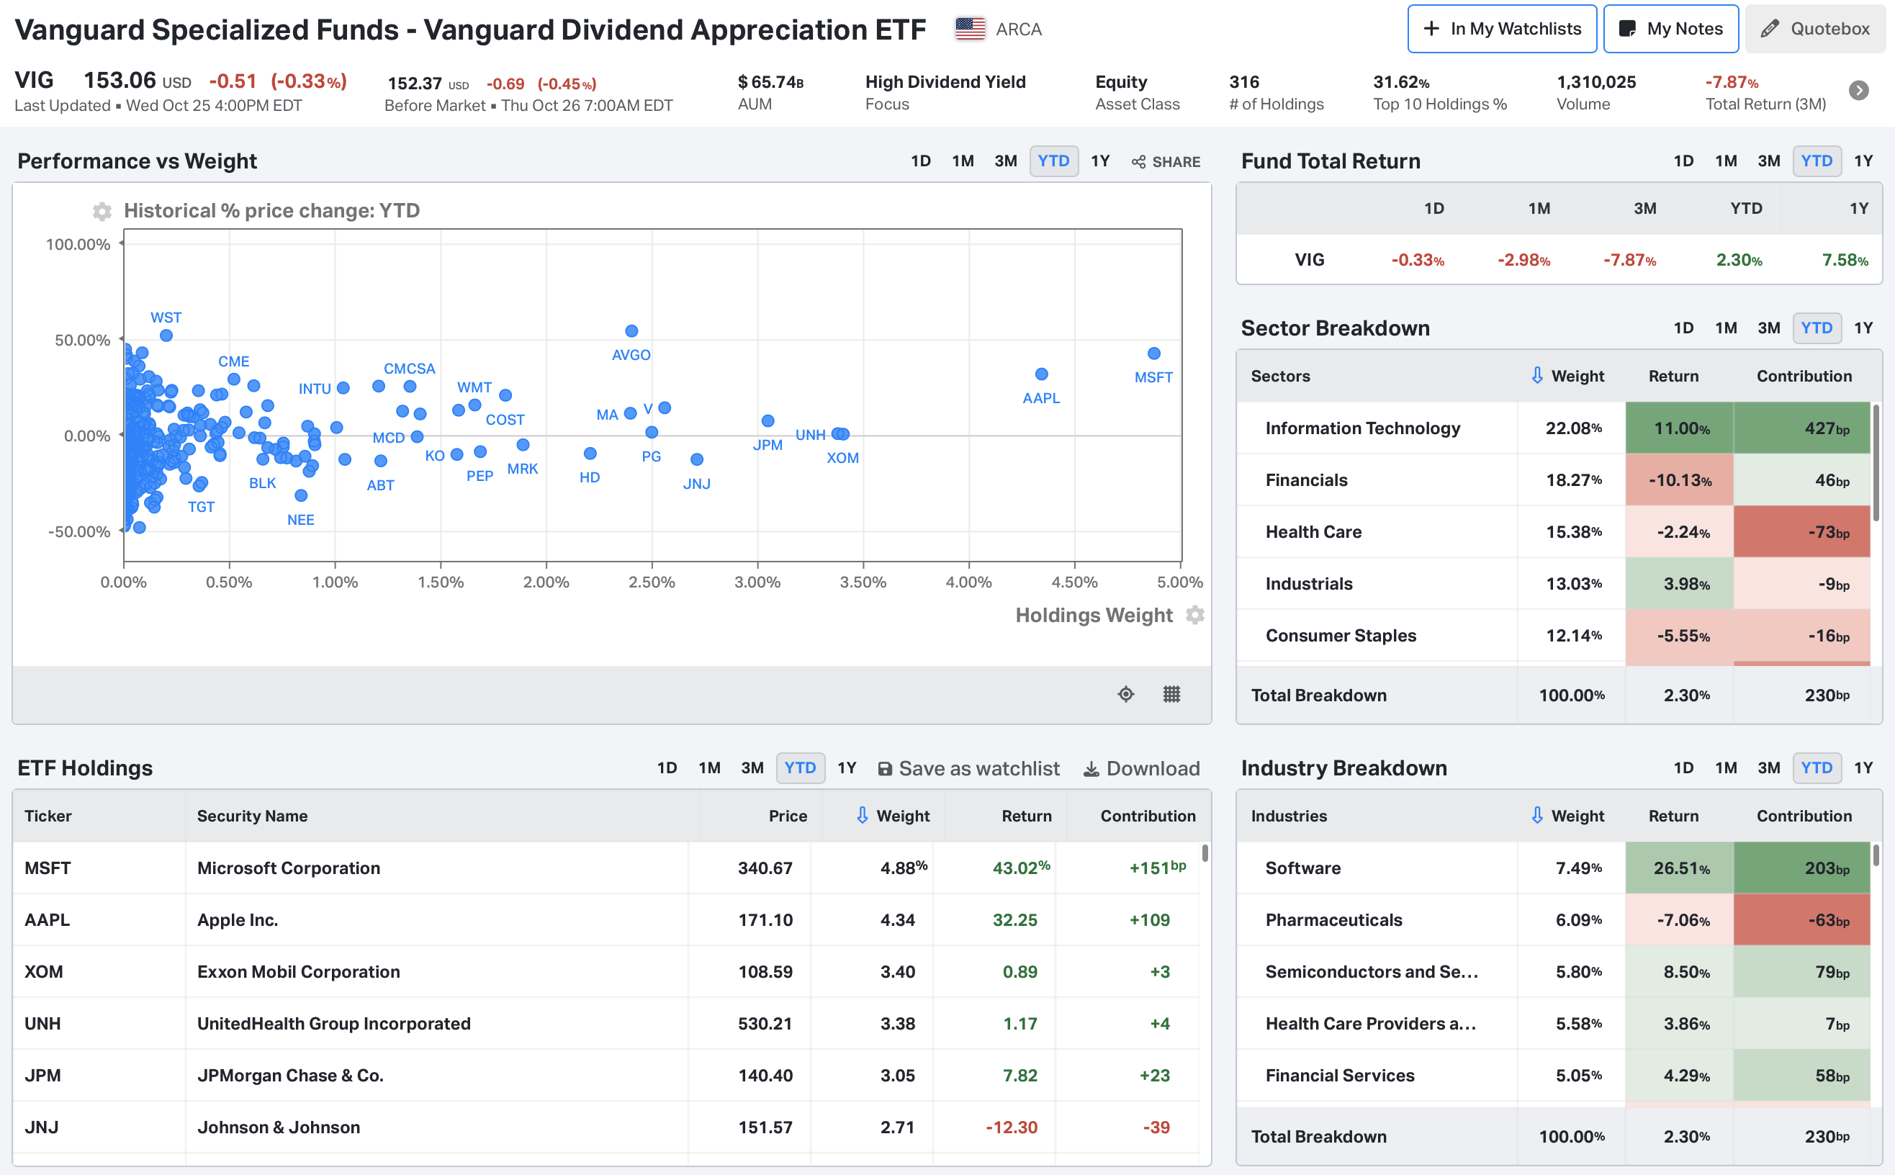1895x1175 pixels.
Task: Click the MSFT data point on scatter chart
Action: tap(1154, 354)
